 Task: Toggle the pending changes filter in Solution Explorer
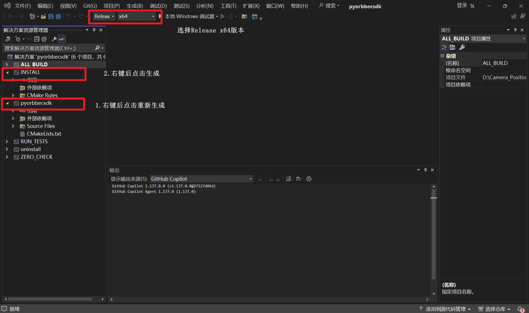18,39
